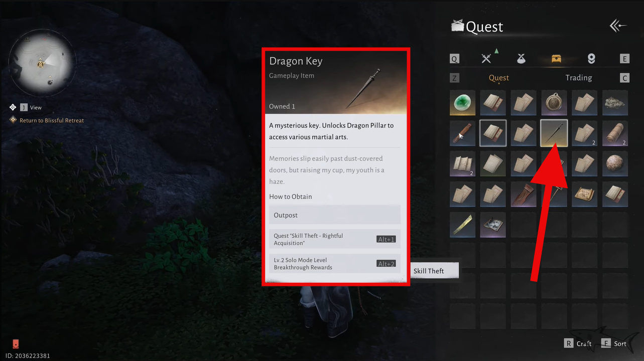Click the Dragon Key item slot

point(554,133)
